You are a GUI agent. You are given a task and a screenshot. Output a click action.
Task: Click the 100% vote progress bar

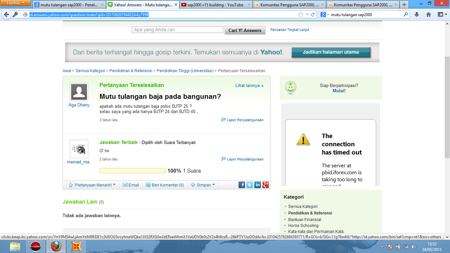click(x=133, y=171)
